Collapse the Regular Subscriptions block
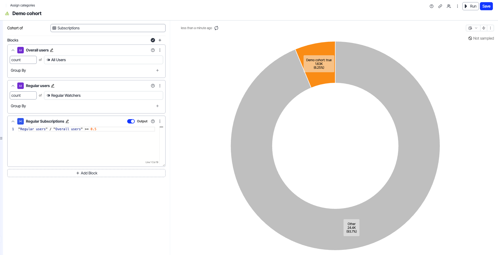The width and height of the screenshot is (498, 255). [x=13, y=121]
